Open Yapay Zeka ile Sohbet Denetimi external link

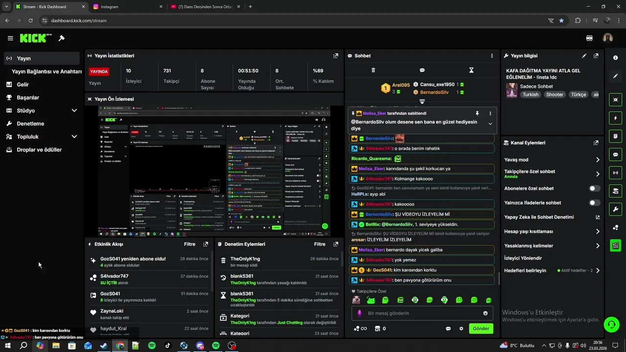[x=598, y=217]
